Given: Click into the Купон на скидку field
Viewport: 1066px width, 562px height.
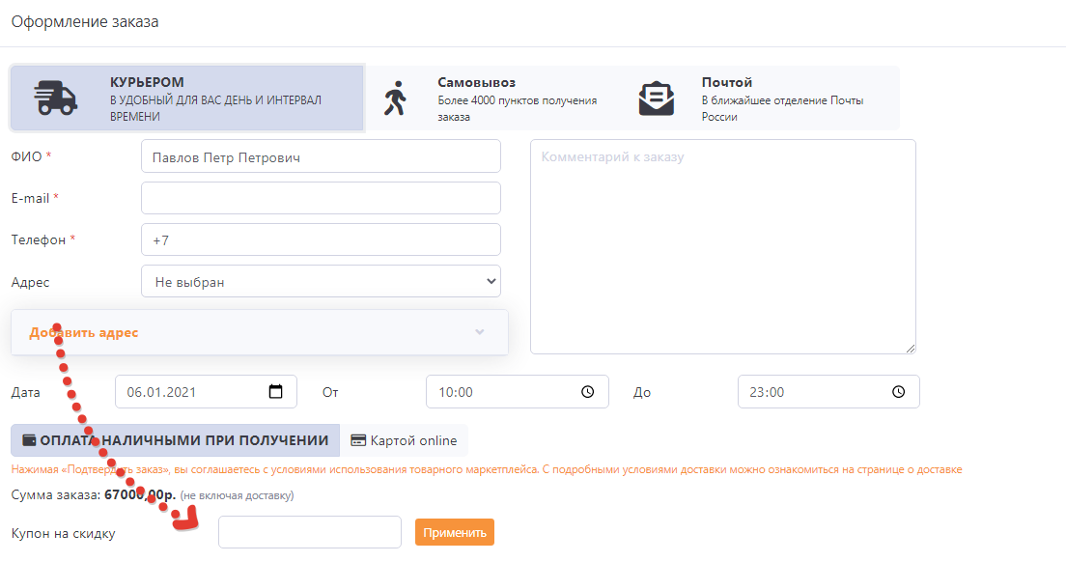Looking at the screenshot, I should [x=309, y=532].
